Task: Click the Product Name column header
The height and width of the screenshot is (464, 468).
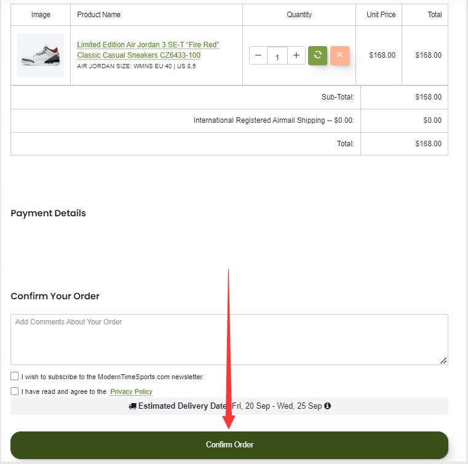Action: tap(99, 15)
